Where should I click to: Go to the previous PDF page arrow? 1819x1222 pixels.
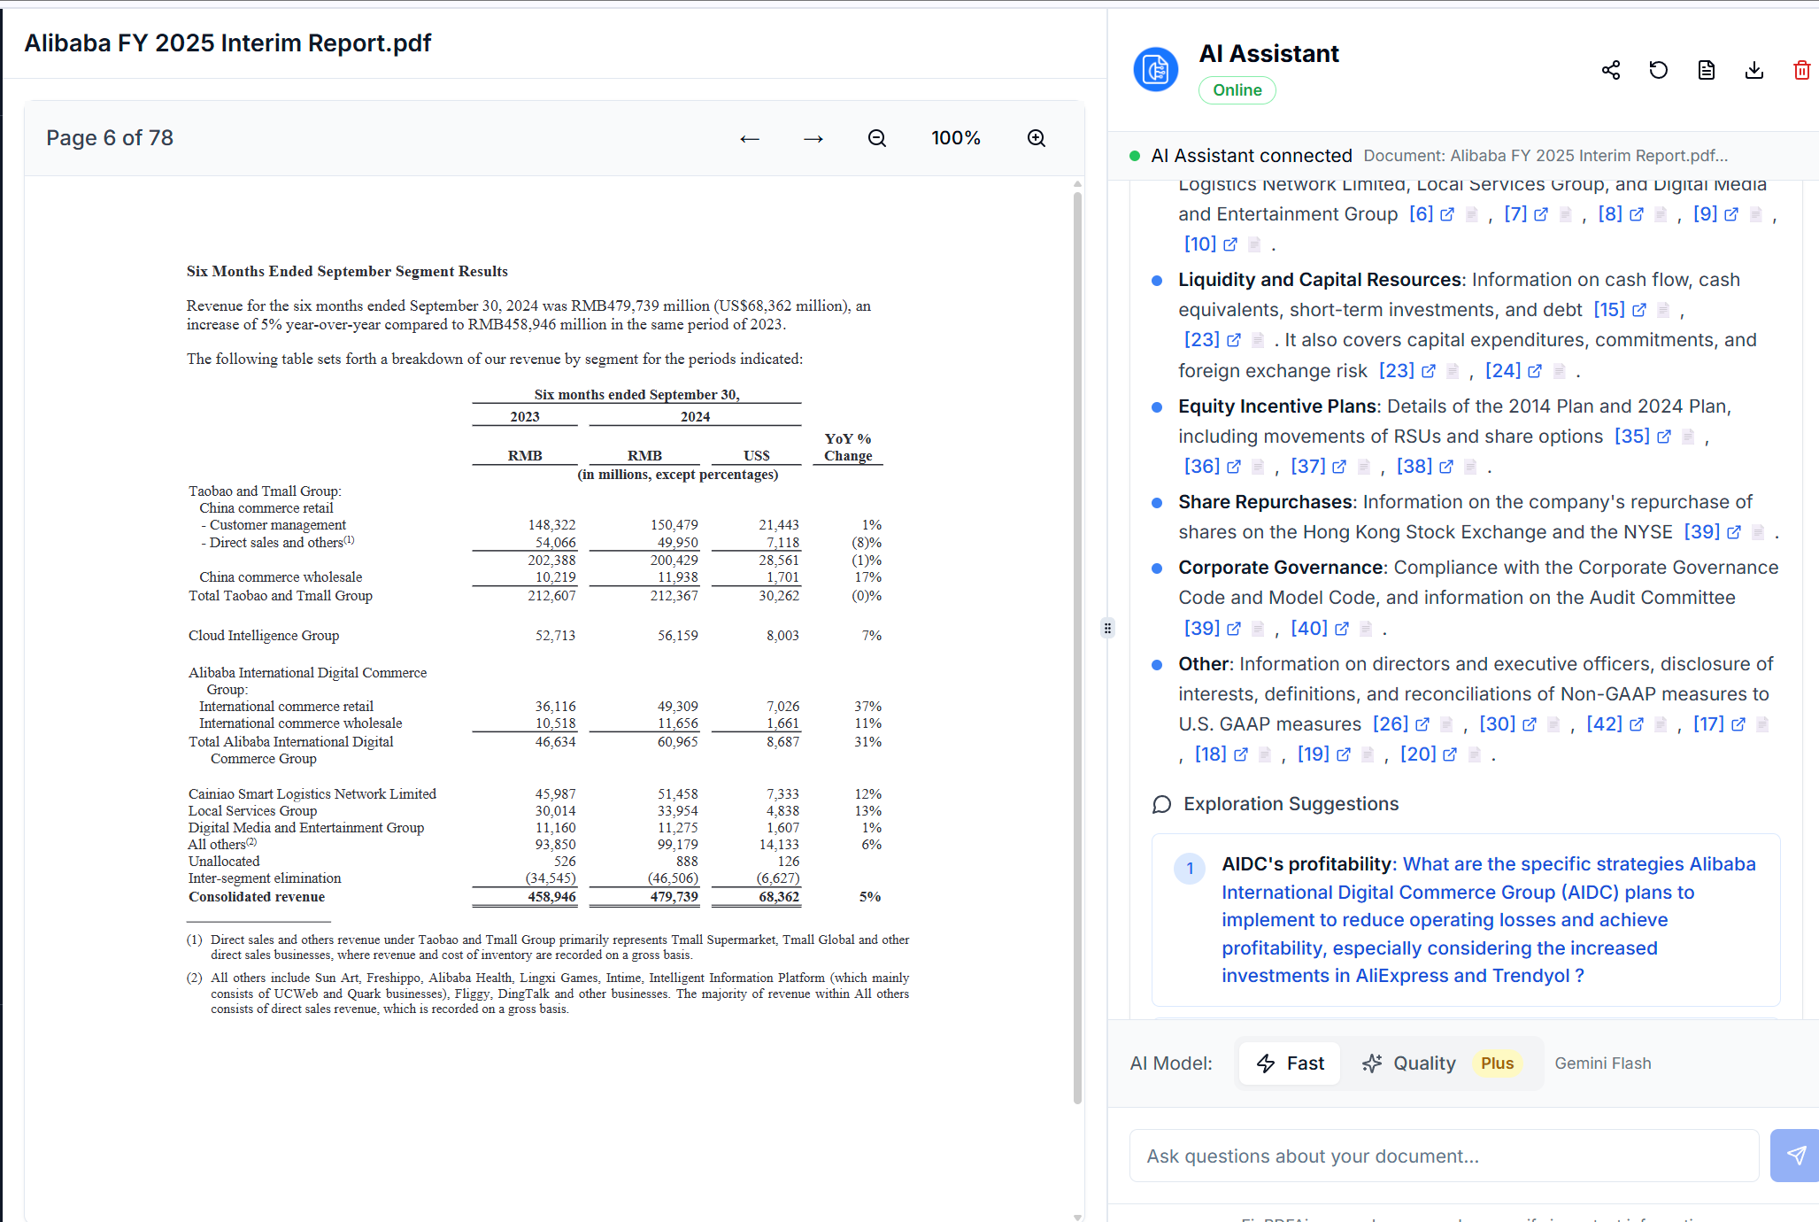point(750,138)
